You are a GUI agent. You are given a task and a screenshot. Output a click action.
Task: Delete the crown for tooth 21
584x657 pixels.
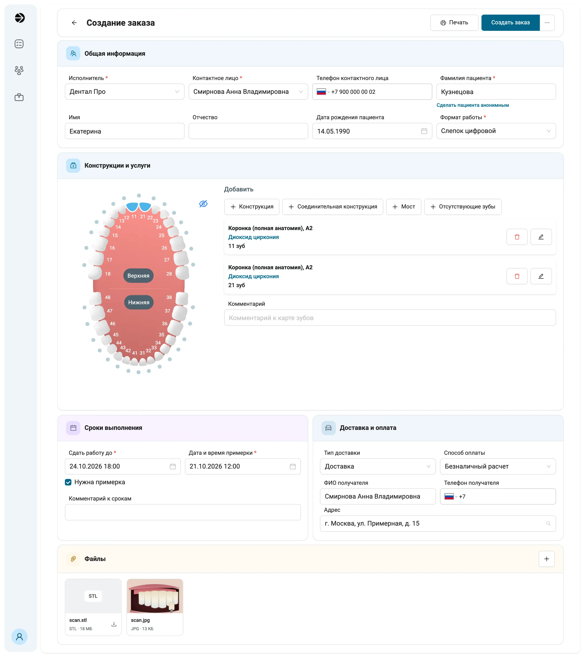point(517,276)
